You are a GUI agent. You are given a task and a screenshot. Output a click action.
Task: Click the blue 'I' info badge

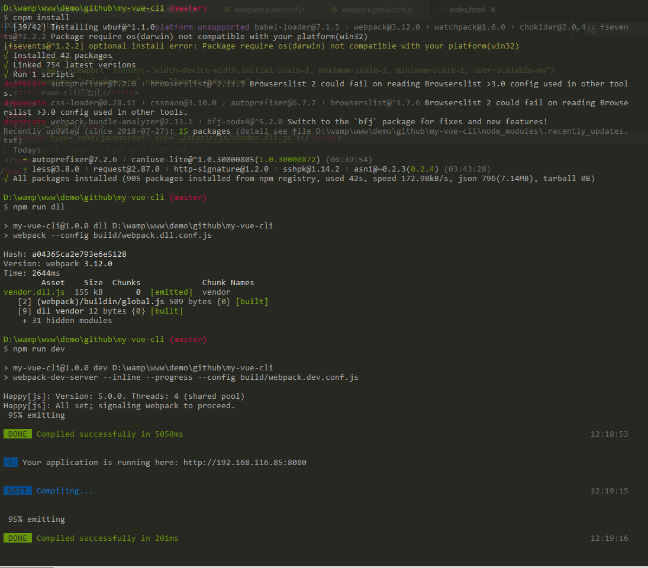coord(10,462)
